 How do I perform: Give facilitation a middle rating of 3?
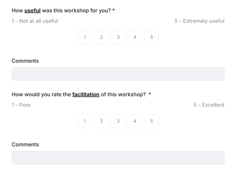118,121
